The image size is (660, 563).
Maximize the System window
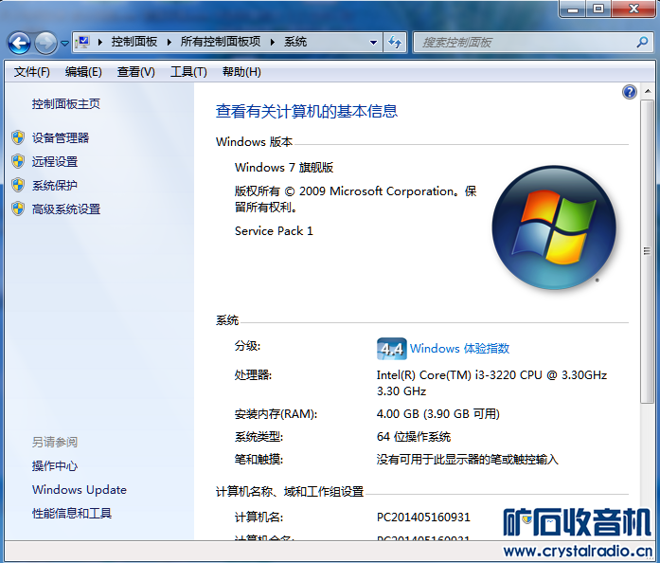598,9
